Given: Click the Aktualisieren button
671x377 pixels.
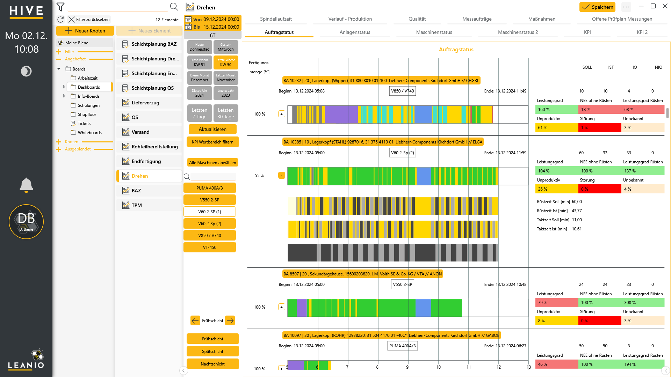Looking at the screenshot, I should (x=212, y=129).
